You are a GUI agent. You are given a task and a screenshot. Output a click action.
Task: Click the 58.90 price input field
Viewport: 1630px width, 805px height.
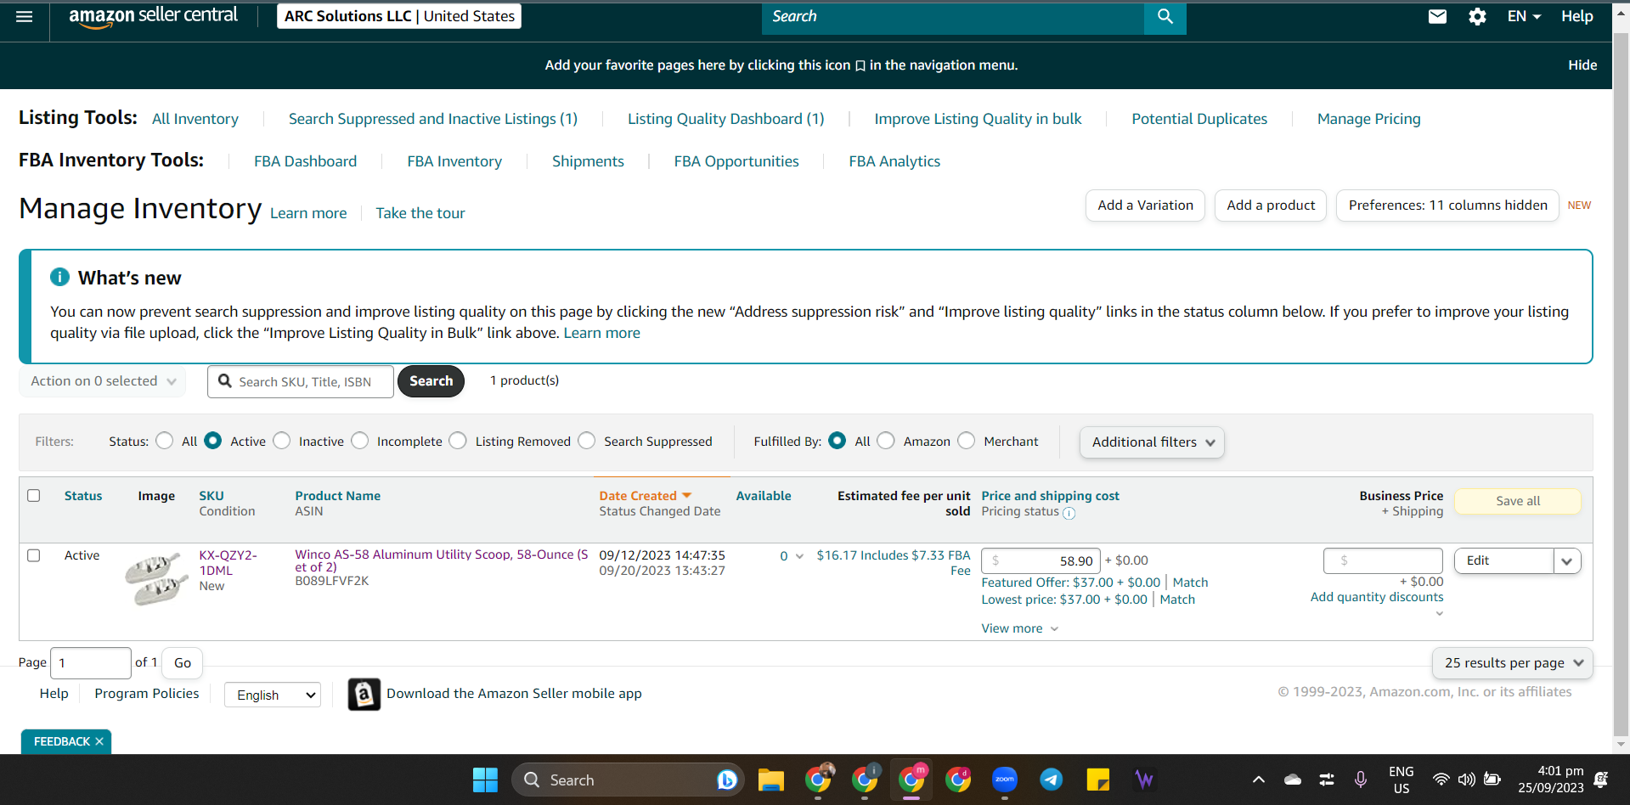pyautogui.click(x=1041, y=560)
